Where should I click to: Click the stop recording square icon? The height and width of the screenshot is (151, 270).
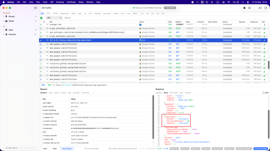[244, 8]
